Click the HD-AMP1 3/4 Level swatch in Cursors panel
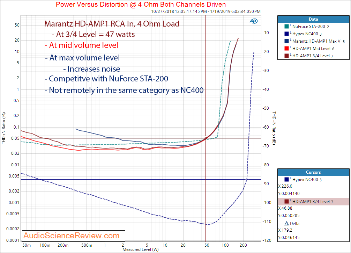The image size is (351, 253). (x=286, y=201)
